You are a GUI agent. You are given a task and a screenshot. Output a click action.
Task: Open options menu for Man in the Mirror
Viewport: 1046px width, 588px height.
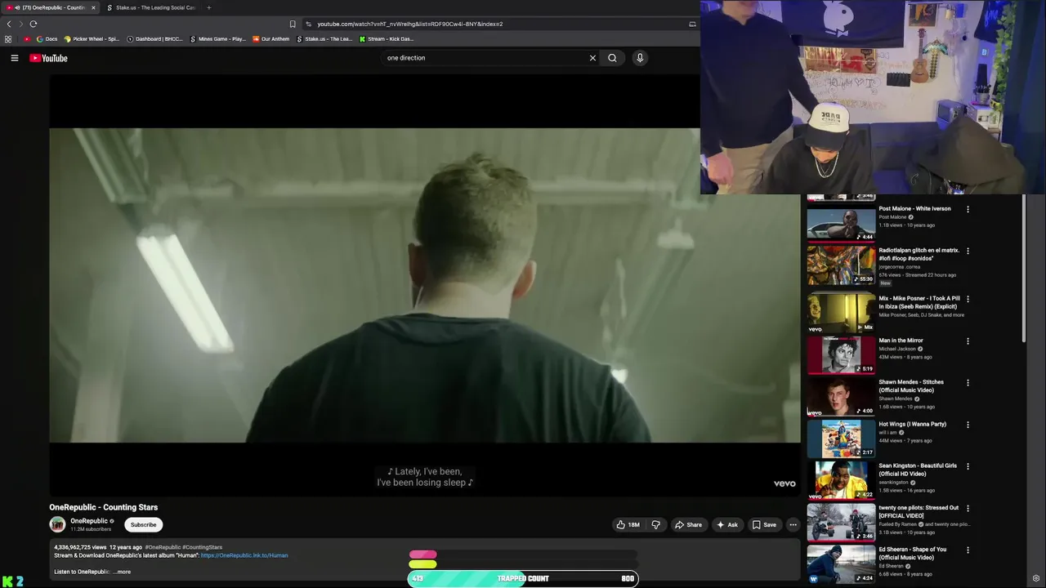coord(968,341)
